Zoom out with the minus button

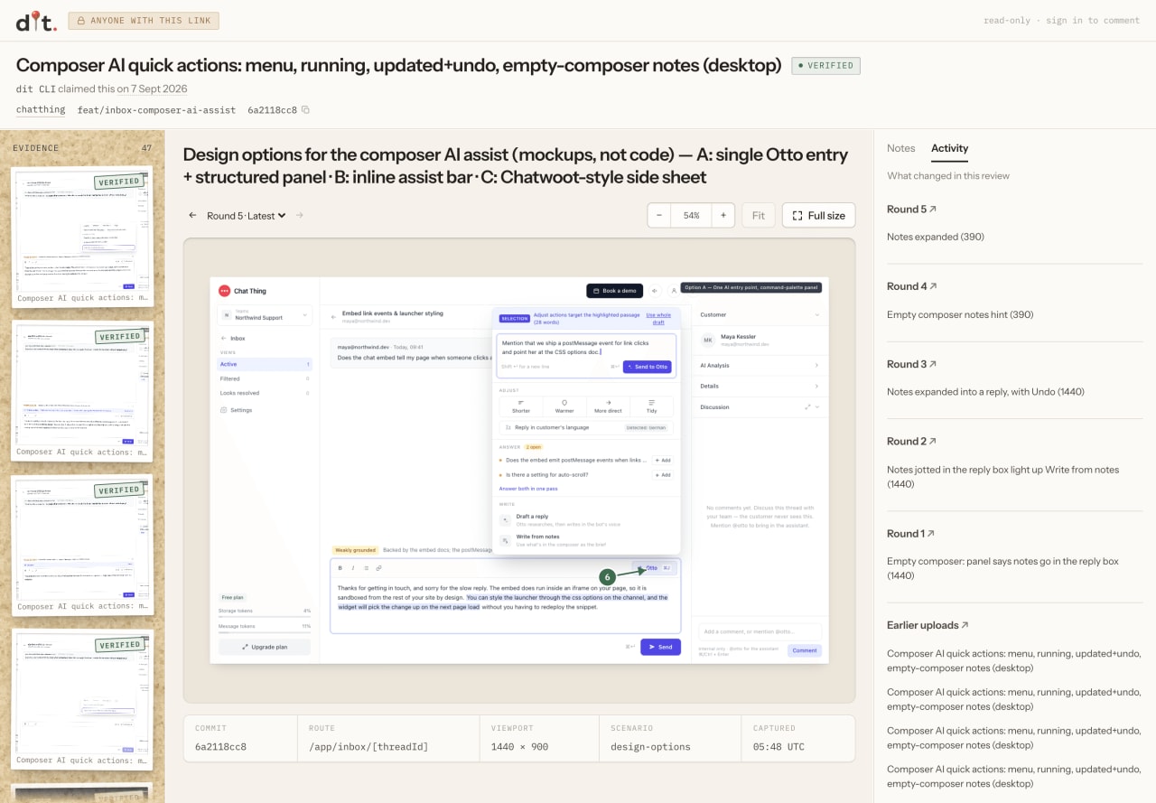(659, 215)
